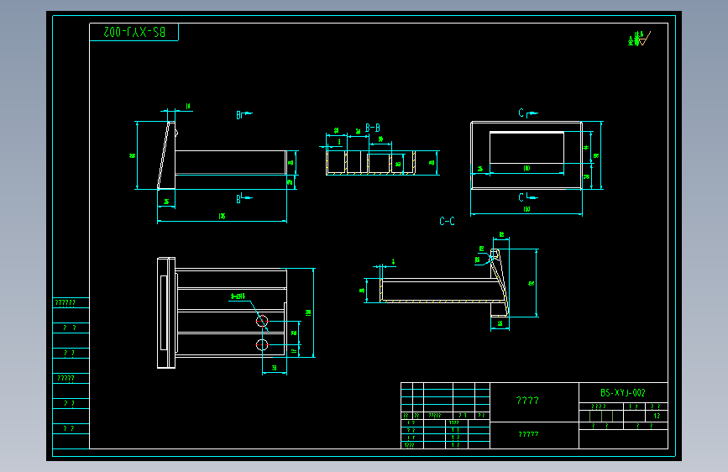The height and width of the screenshot is (472, 728).
Task: Select the 150 width dimension text
Action: coord(526,209)
